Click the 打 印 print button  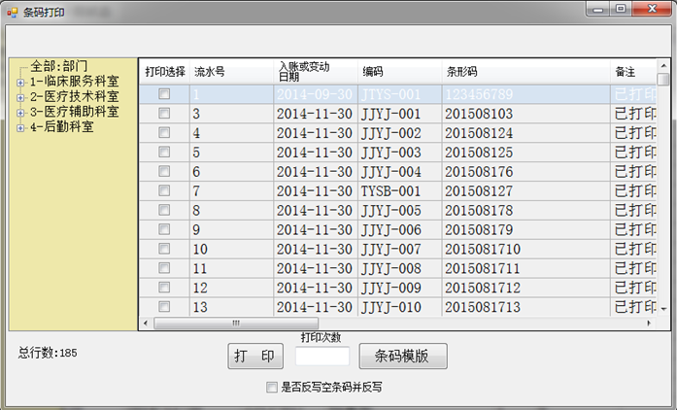[255, 356]
